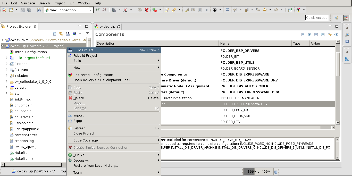Screen dimensions: 352x176
Task: Click the Components filter arrows icon
Action: pyautogui.click(x=330, y=35)
